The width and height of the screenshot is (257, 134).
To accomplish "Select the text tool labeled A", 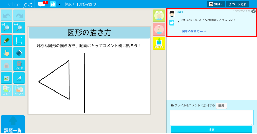I will (x=19, y=78).
